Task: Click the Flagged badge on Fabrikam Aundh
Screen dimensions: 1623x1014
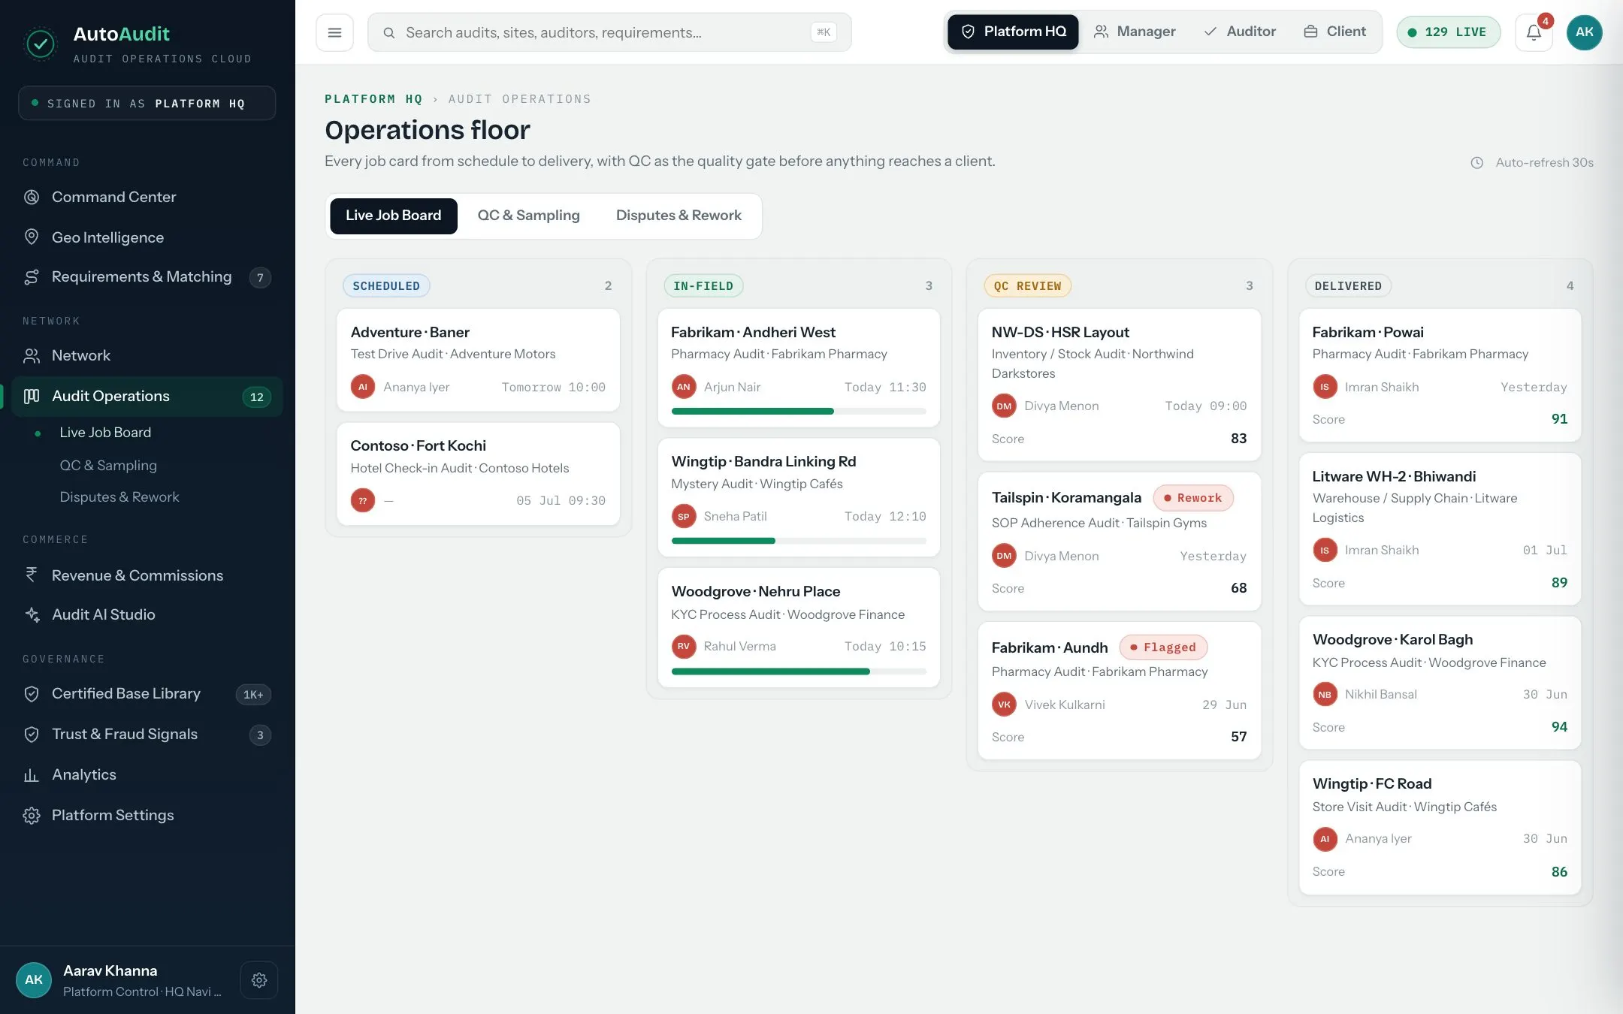Action: click(1163, 647)
